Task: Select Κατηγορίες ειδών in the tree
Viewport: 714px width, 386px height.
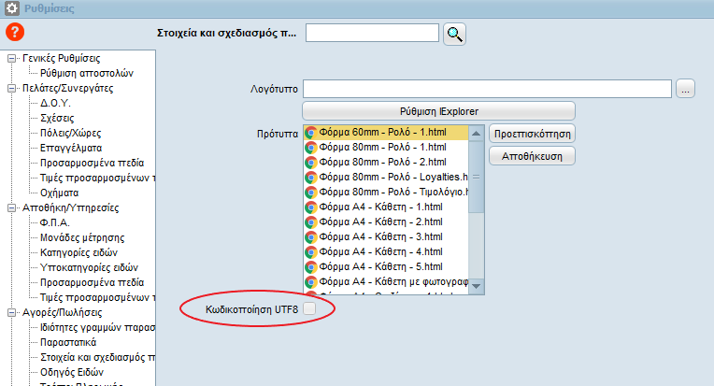Action: (x=79, y=252)
